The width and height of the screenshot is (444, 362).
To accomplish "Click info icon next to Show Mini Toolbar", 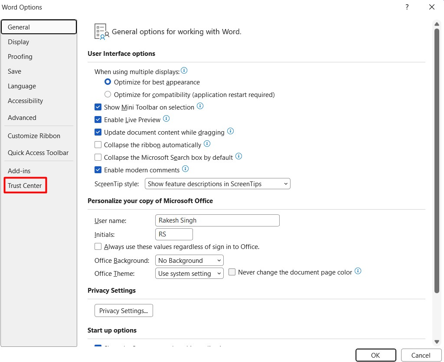I will tap(200, 106).
